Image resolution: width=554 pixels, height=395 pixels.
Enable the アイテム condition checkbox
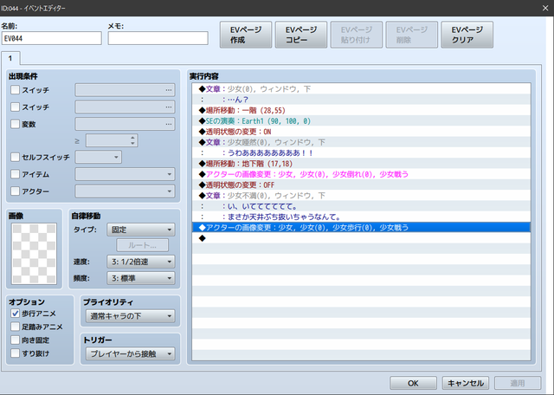tap(15, 174)
